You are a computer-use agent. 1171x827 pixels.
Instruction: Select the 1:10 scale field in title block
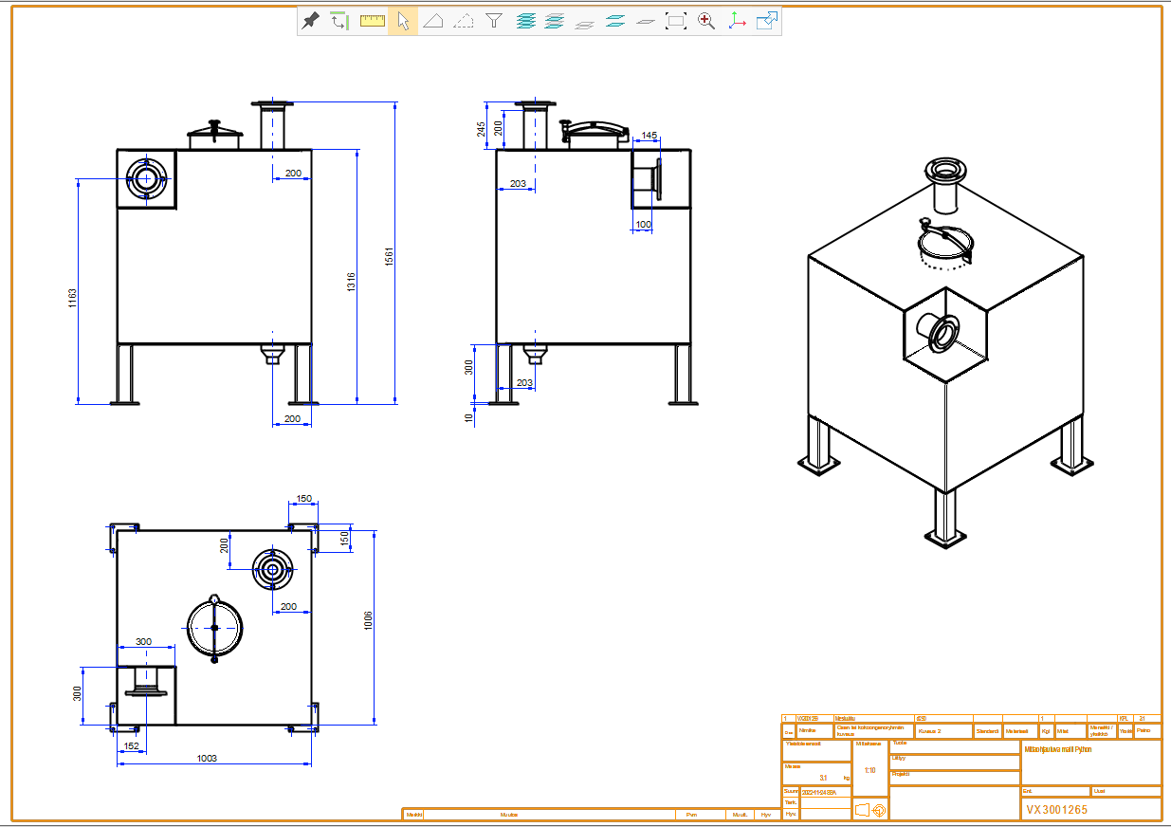point(869,770)
